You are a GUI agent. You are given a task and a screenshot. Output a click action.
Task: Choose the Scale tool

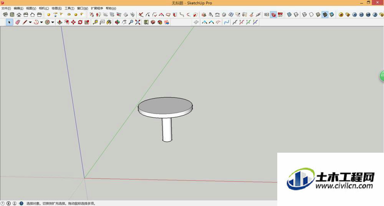coord(87,22)
